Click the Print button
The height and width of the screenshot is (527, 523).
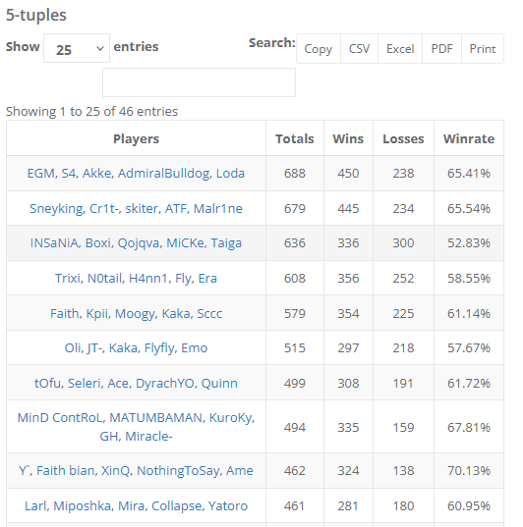pos(483,49)
